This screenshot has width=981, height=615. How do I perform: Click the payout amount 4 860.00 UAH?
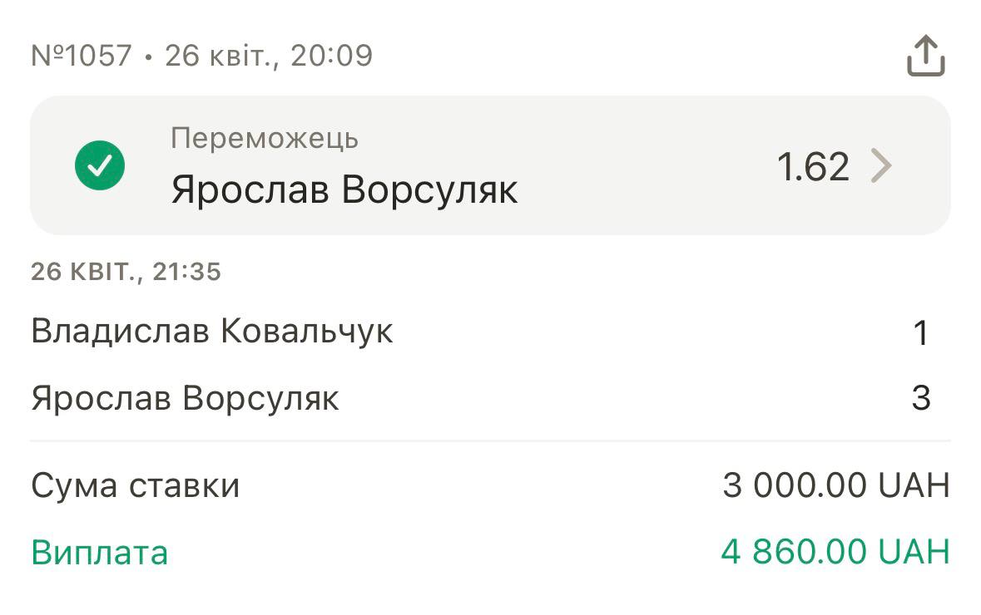click(835, 553)
